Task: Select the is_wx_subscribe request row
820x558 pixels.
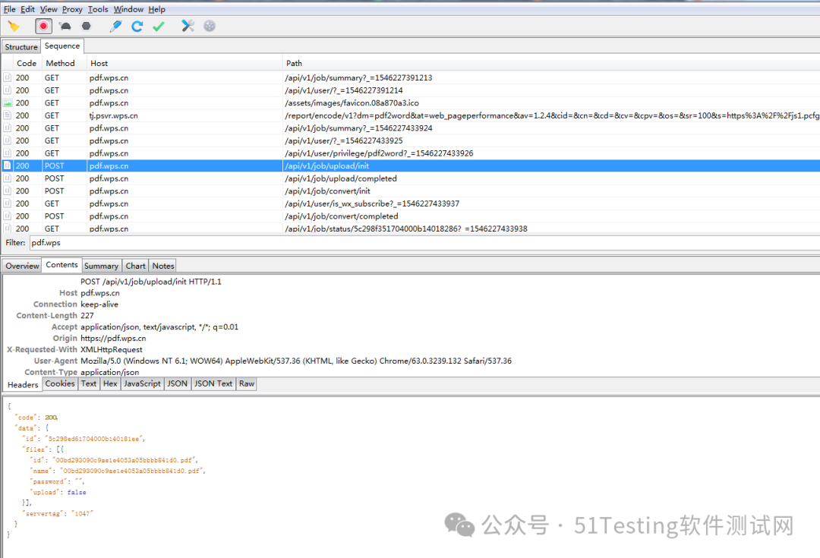Action: coord(411,203)
